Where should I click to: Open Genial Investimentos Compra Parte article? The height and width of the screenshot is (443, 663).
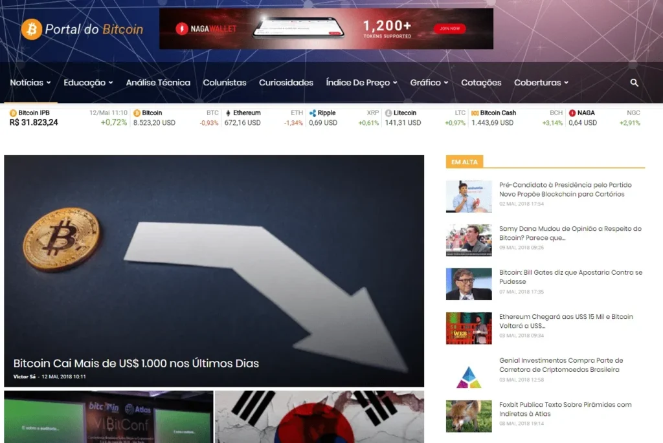click(561, 365)
